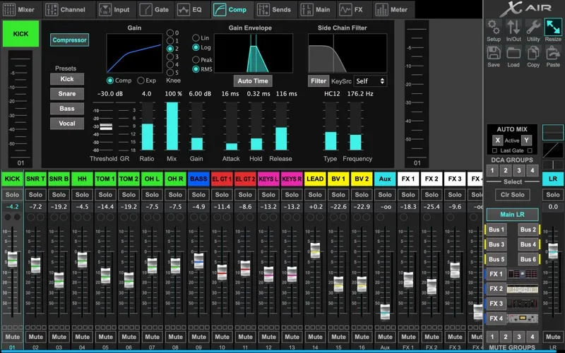565x353 pixels.
Task: Click the Threshold fader handle
Action: pos(106,127)
